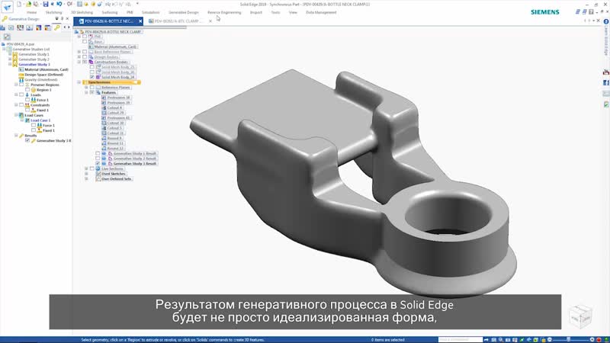
Task: Select the Round 9 feature
Action: [x=114, y=138]
